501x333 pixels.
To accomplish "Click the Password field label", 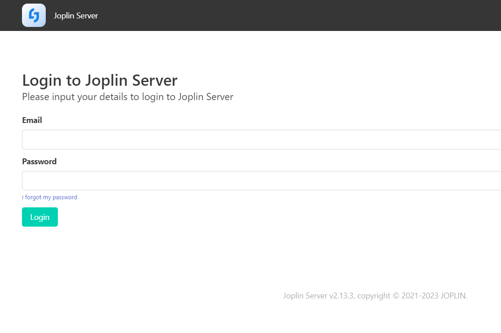I will [39, 162].
